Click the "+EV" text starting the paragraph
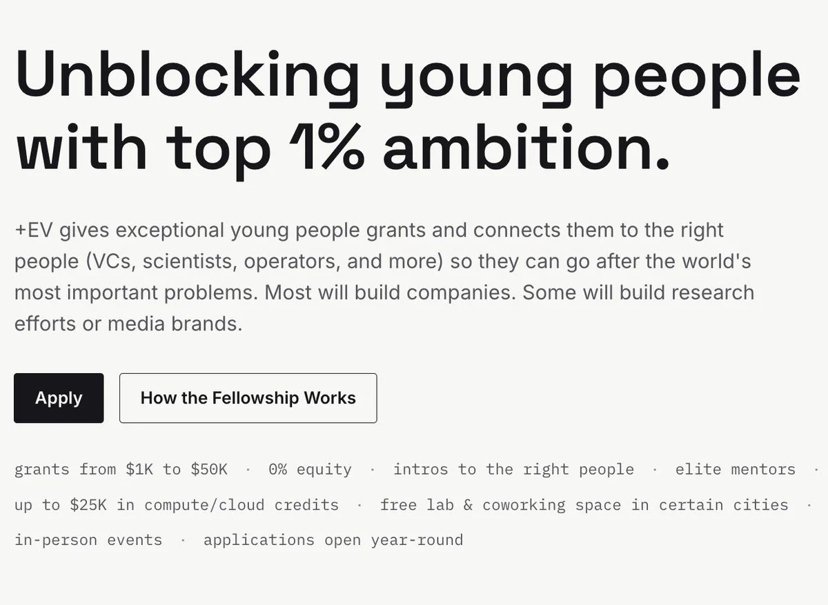The width and height of the screenshot is (828, 605). pyautogui.click(x=34, y=230)
